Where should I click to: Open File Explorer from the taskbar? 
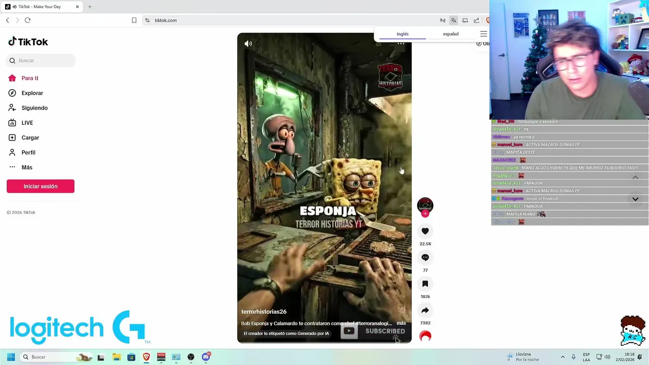point(116,357)
